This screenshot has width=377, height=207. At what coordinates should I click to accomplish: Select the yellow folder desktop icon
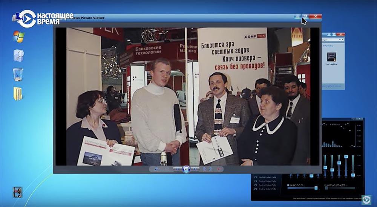(x=18, y=93)
